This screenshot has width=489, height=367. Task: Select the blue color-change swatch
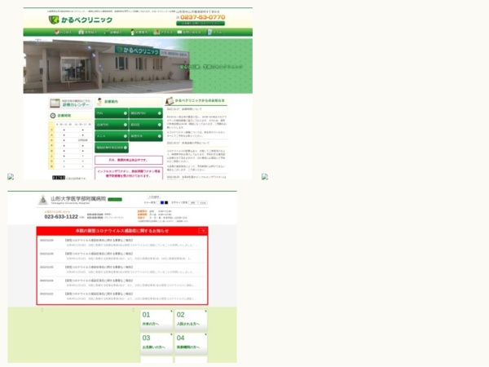(x=162, y=203)
